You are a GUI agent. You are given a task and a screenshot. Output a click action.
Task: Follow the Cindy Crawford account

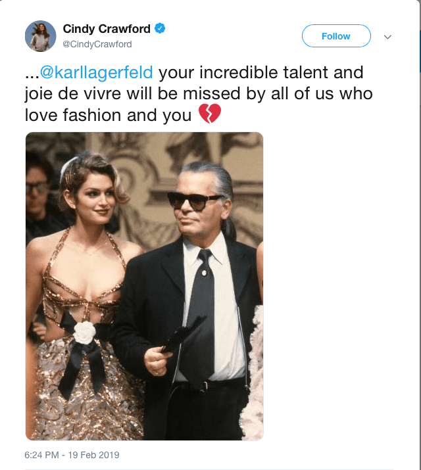[x=336, y=36]
